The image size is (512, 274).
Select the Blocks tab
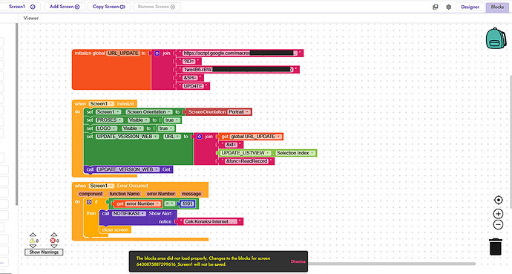pyautogui.click(x=497, y=7)
